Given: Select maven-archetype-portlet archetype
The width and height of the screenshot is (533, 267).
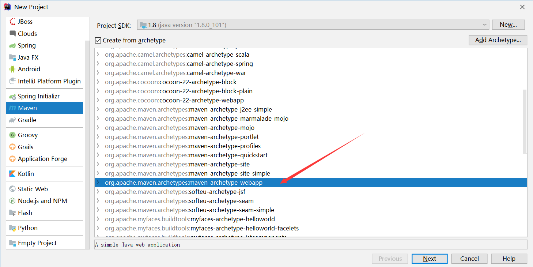Looking at the screenshot, I should [x=311, y=137].
